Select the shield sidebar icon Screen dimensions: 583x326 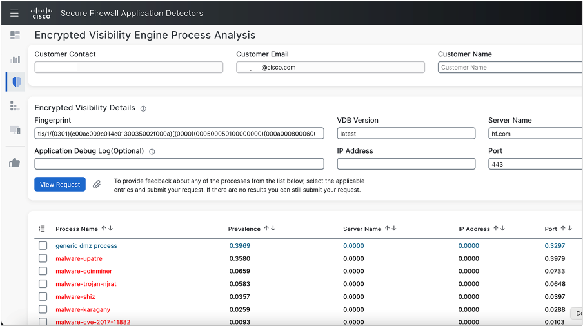click(x=16, y=82)
